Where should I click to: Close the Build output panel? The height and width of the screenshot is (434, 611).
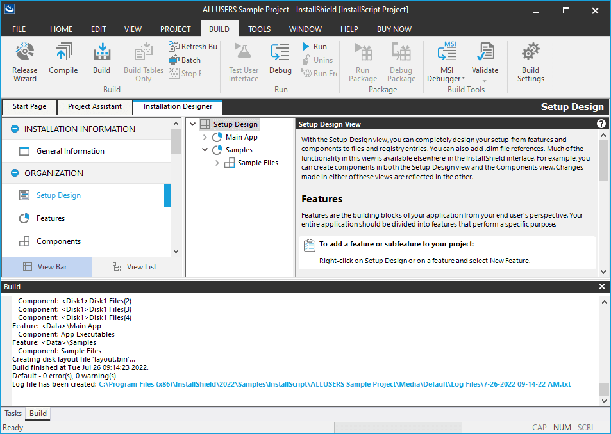pyautogui.click(x=602, y=287)
